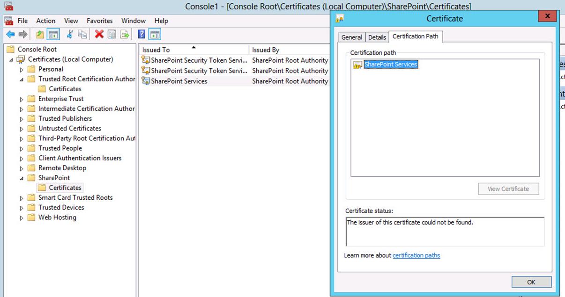Click the Trusted Devices folder icon
565x297 pixels.
click(31, 207)
